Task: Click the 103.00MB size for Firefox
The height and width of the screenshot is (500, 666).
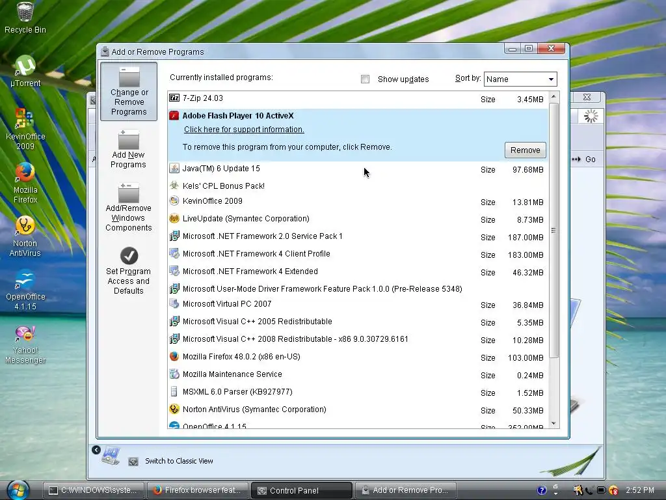Action: point(526,357)
